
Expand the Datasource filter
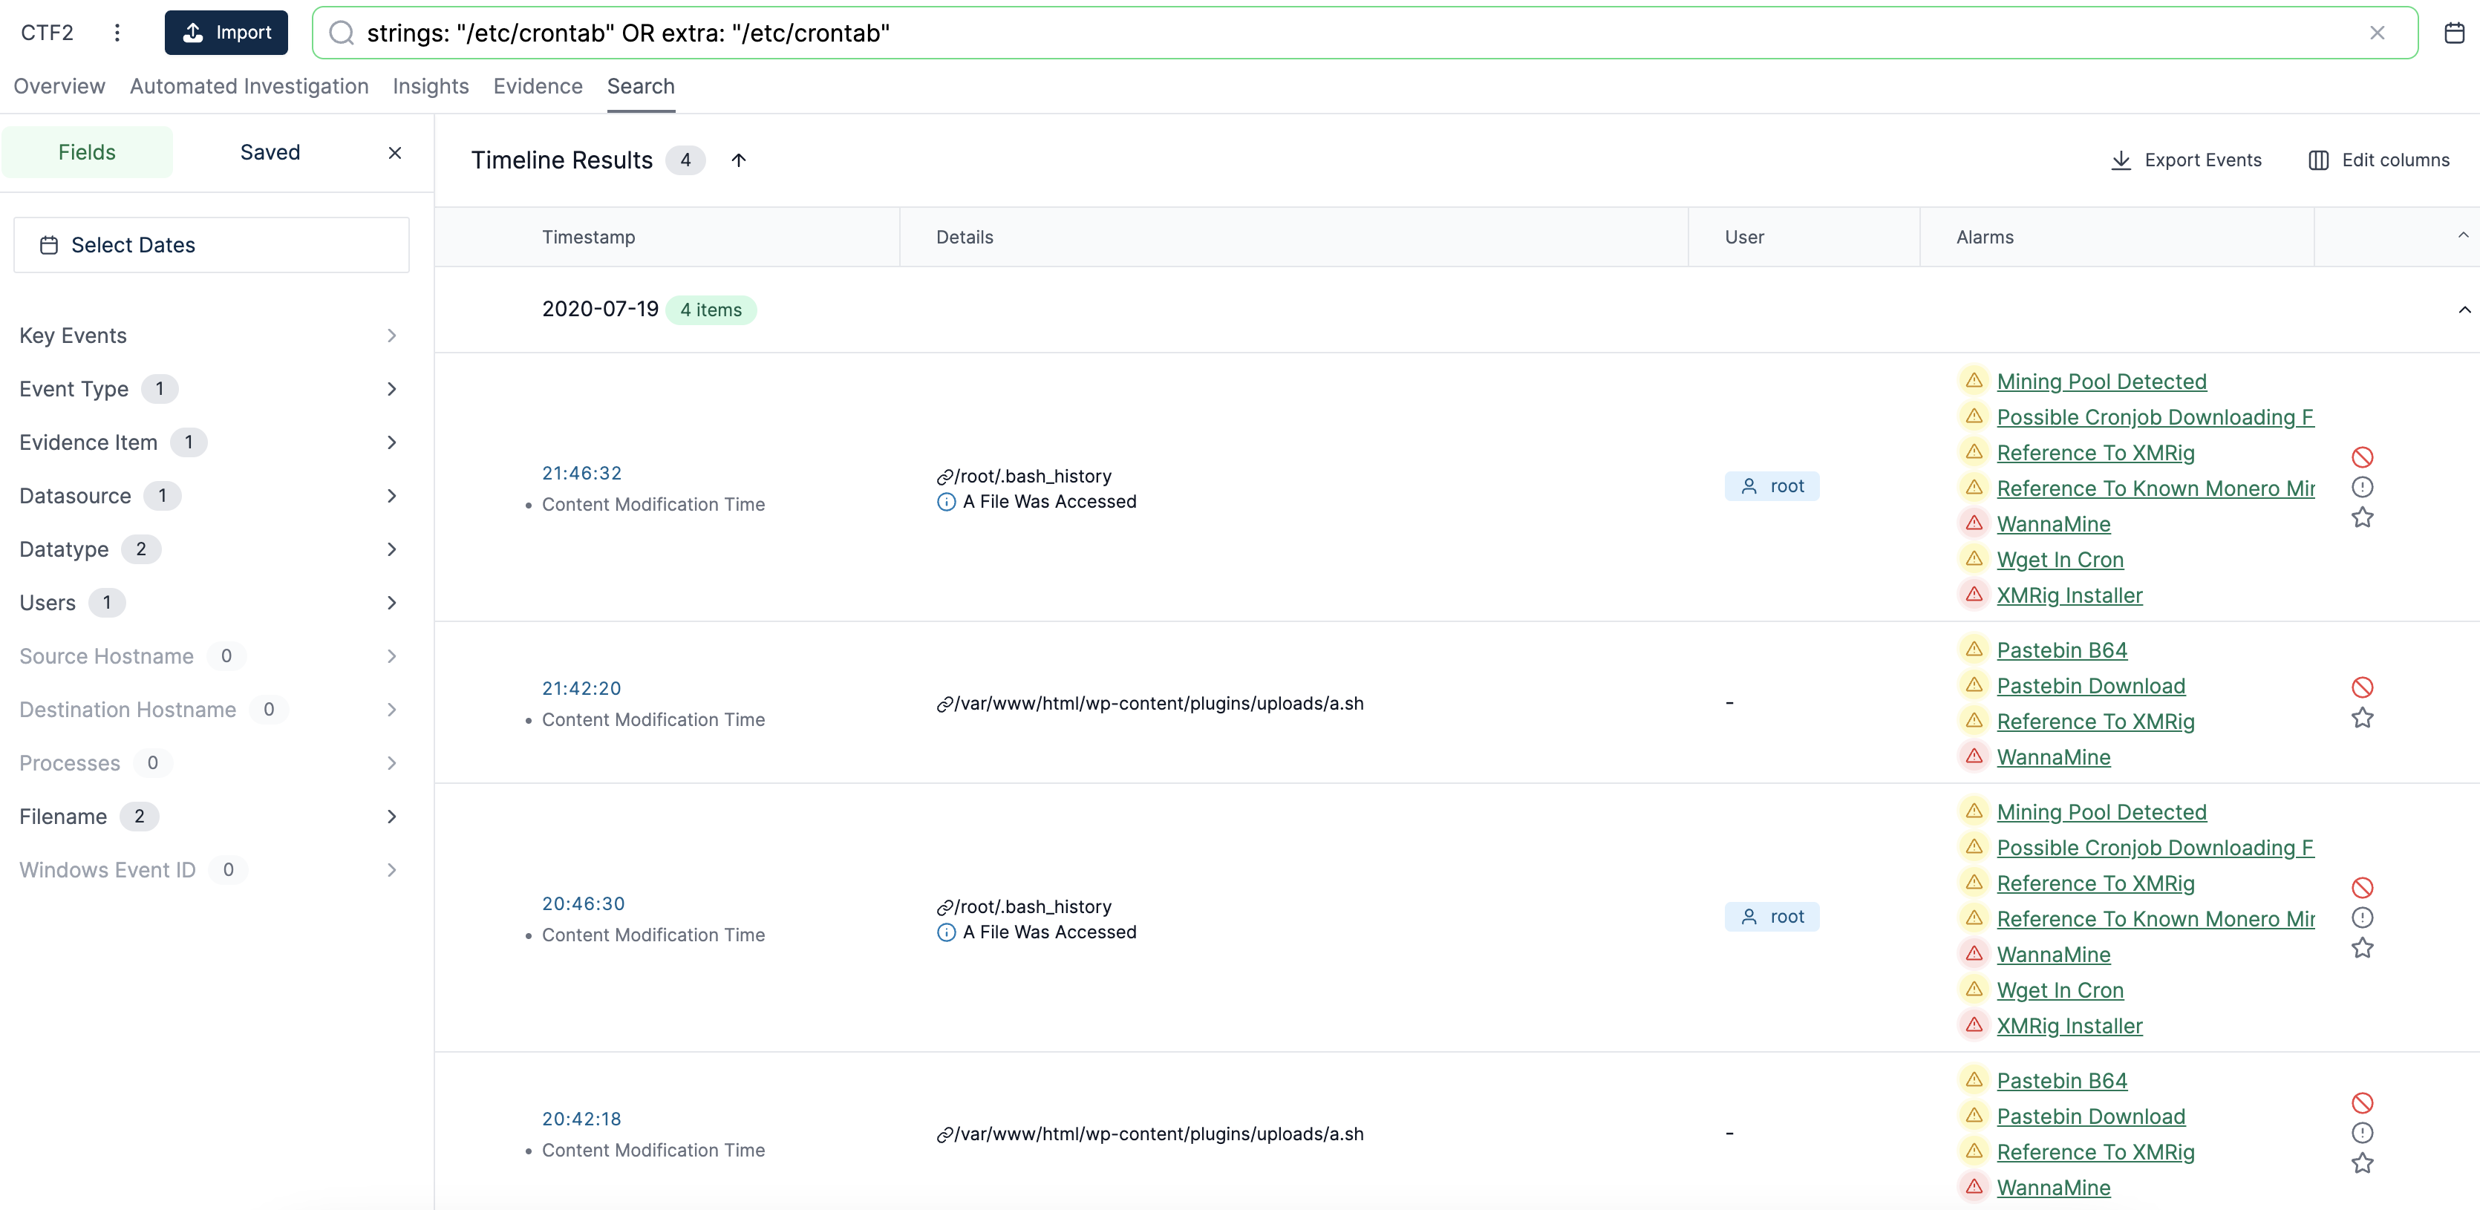[x=208, y=496]
